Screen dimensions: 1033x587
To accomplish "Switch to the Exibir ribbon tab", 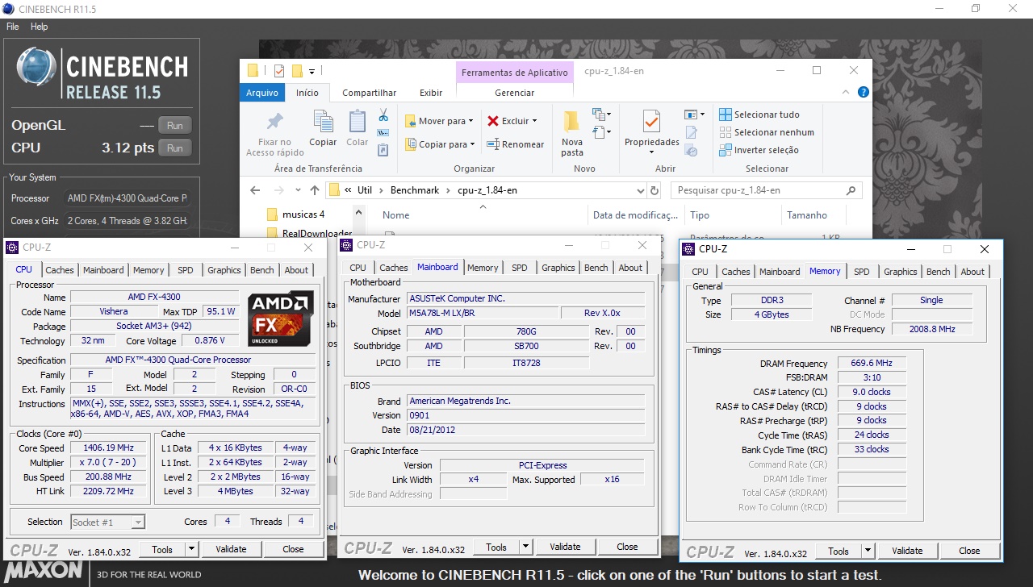I will pos(431,93).
